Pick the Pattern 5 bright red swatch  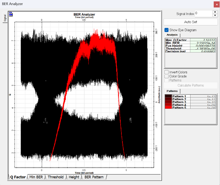coord(168,107)
